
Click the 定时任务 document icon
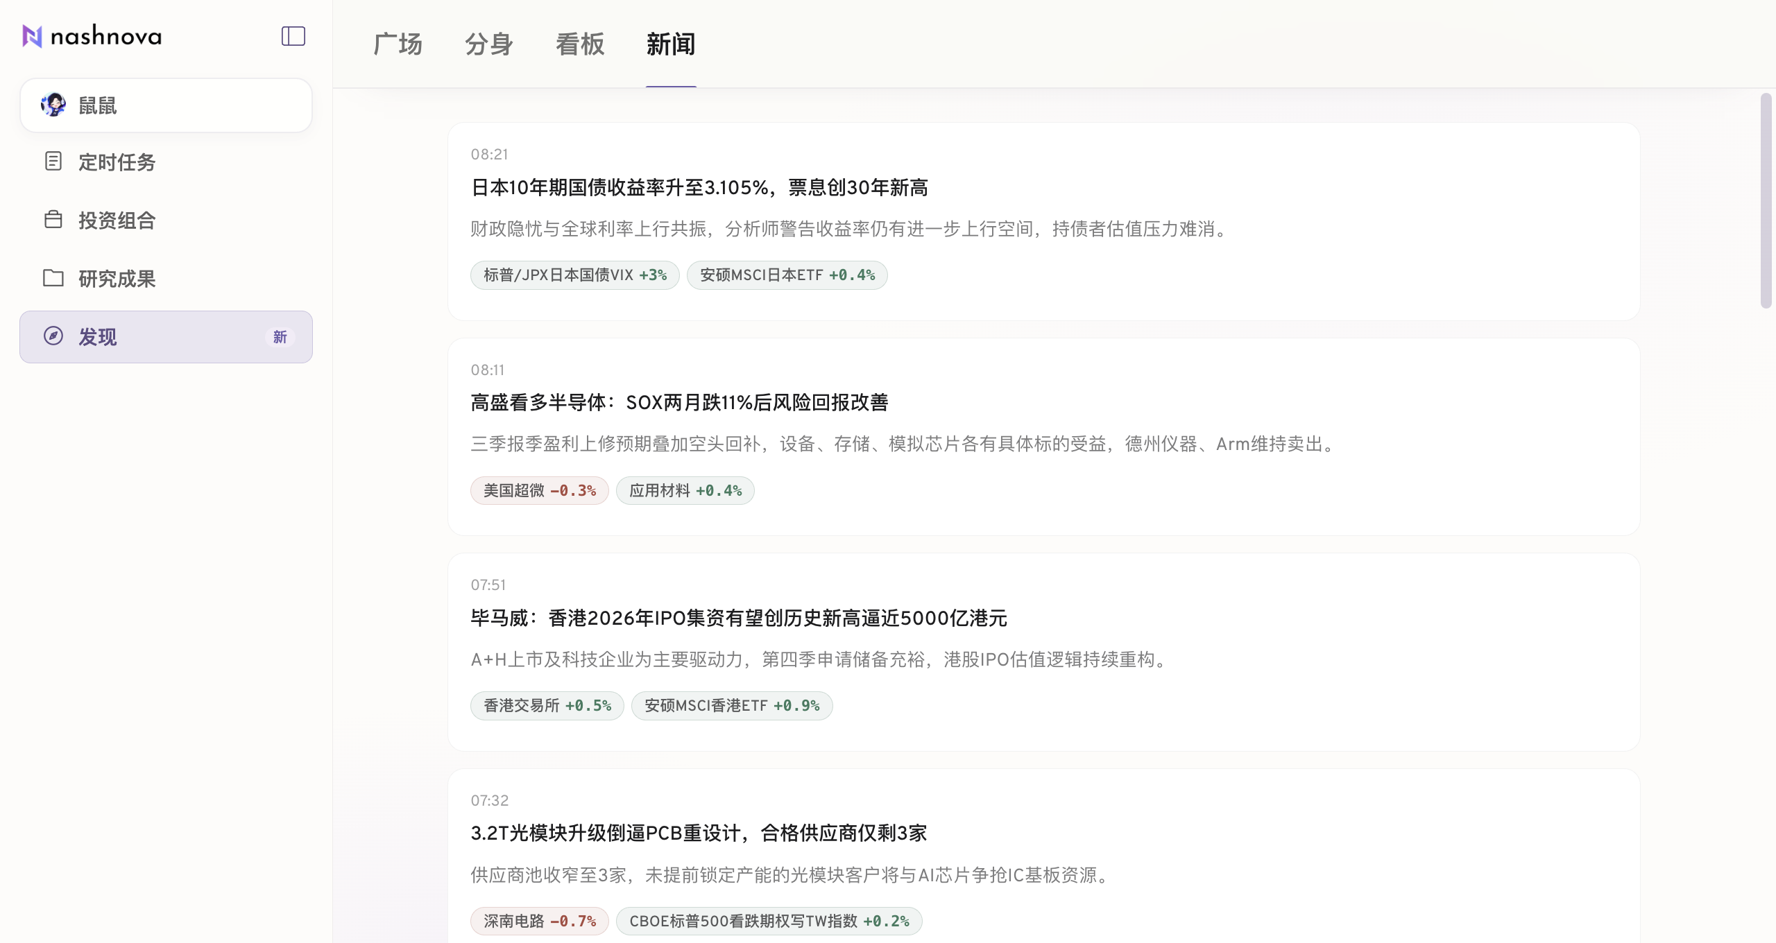click(x=53, y=162)
